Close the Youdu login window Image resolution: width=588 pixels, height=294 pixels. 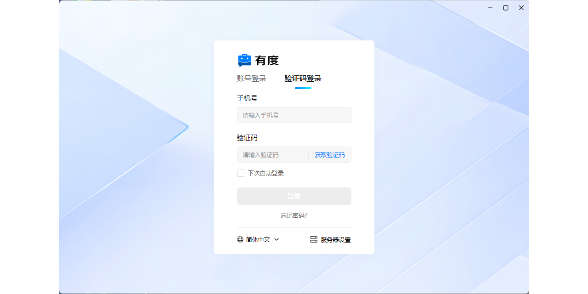click(x=521, y=8)
